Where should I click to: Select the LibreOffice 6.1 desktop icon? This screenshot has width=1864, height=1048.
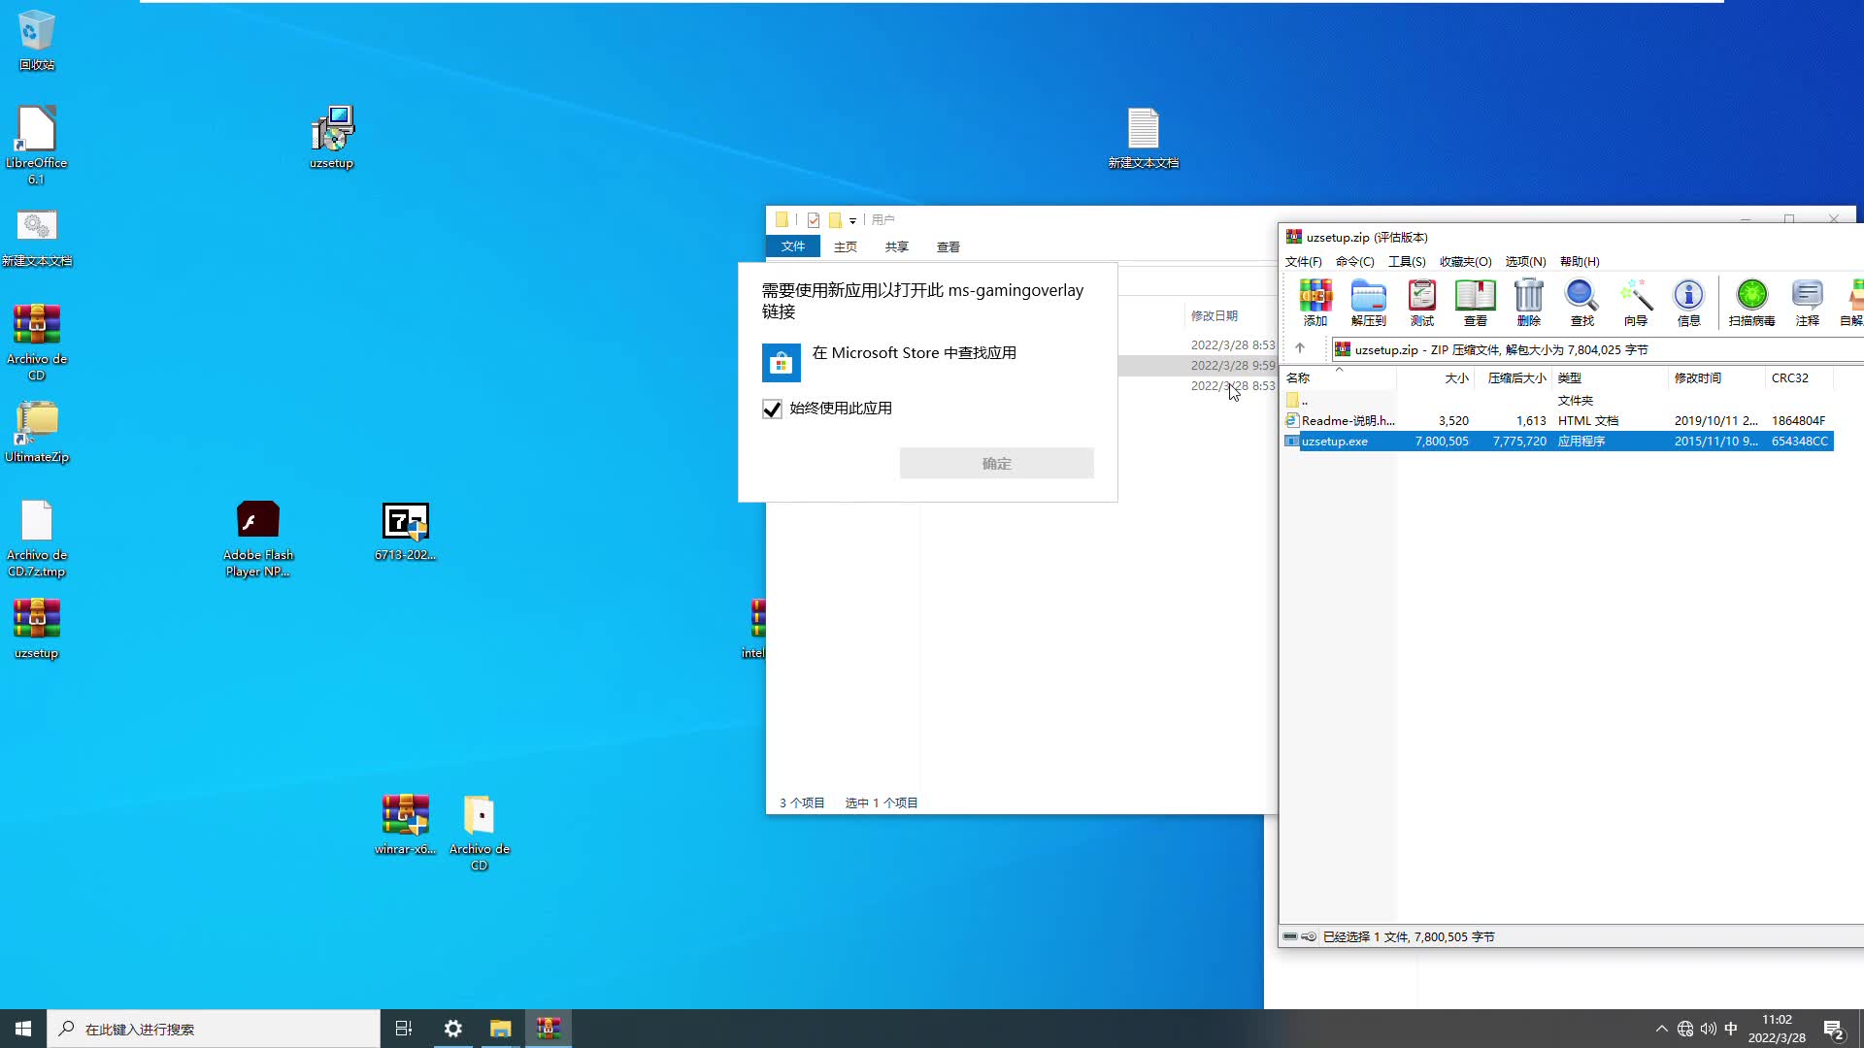click(x=36, y=146)
